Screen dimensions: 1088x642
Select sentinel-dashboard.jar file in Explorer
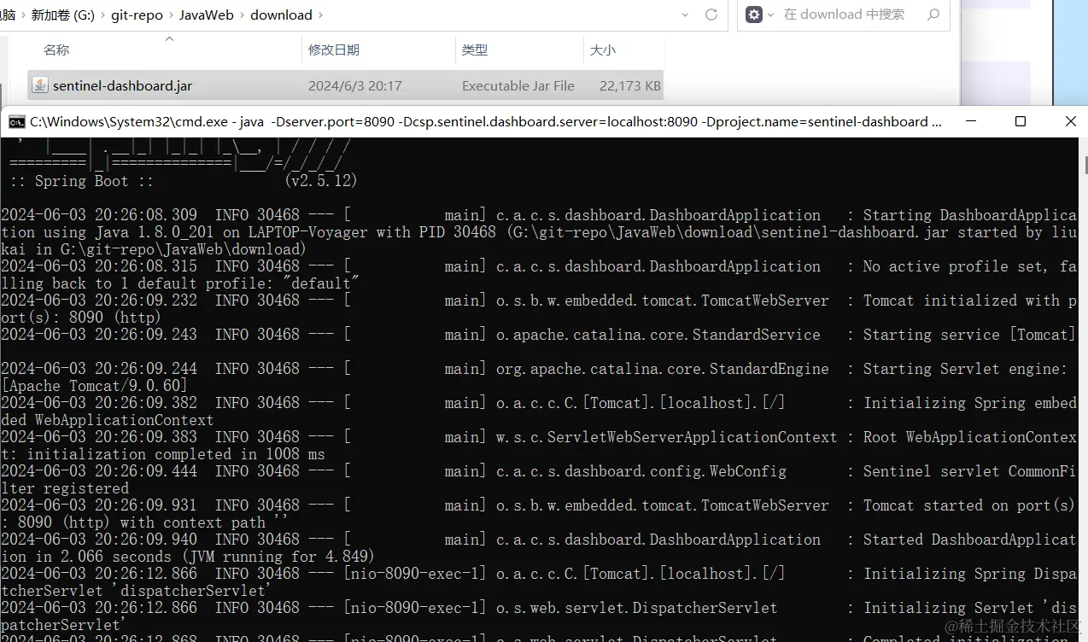click(345, 85)
